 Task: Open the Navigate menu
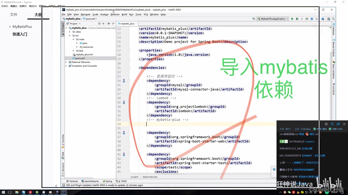tap(85, 14)
